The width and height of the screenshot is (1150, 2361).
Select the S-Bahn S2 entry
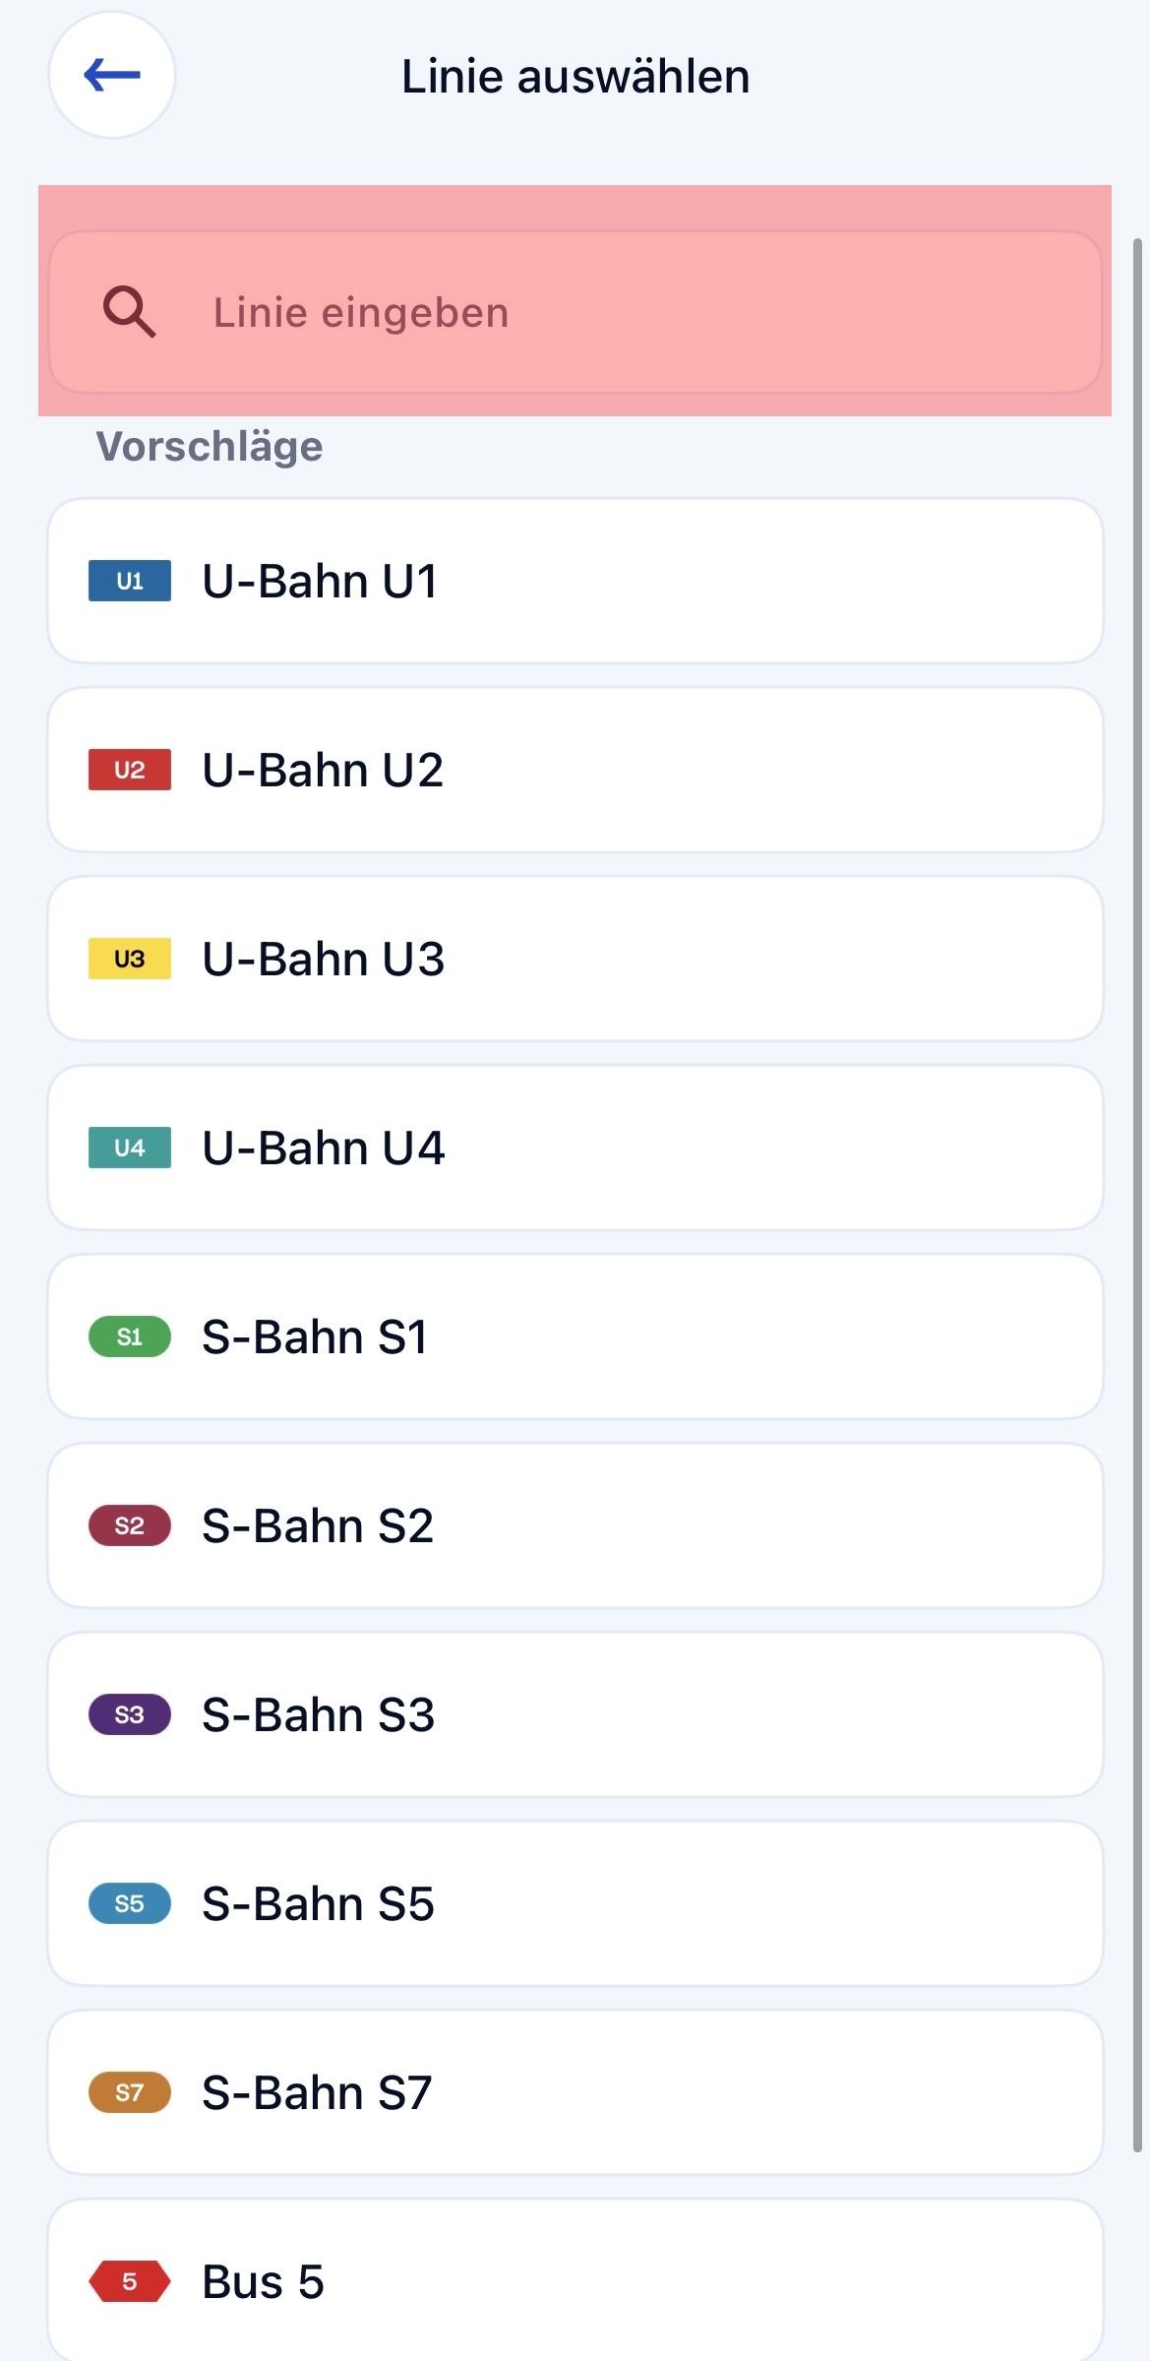point(575,1525)
